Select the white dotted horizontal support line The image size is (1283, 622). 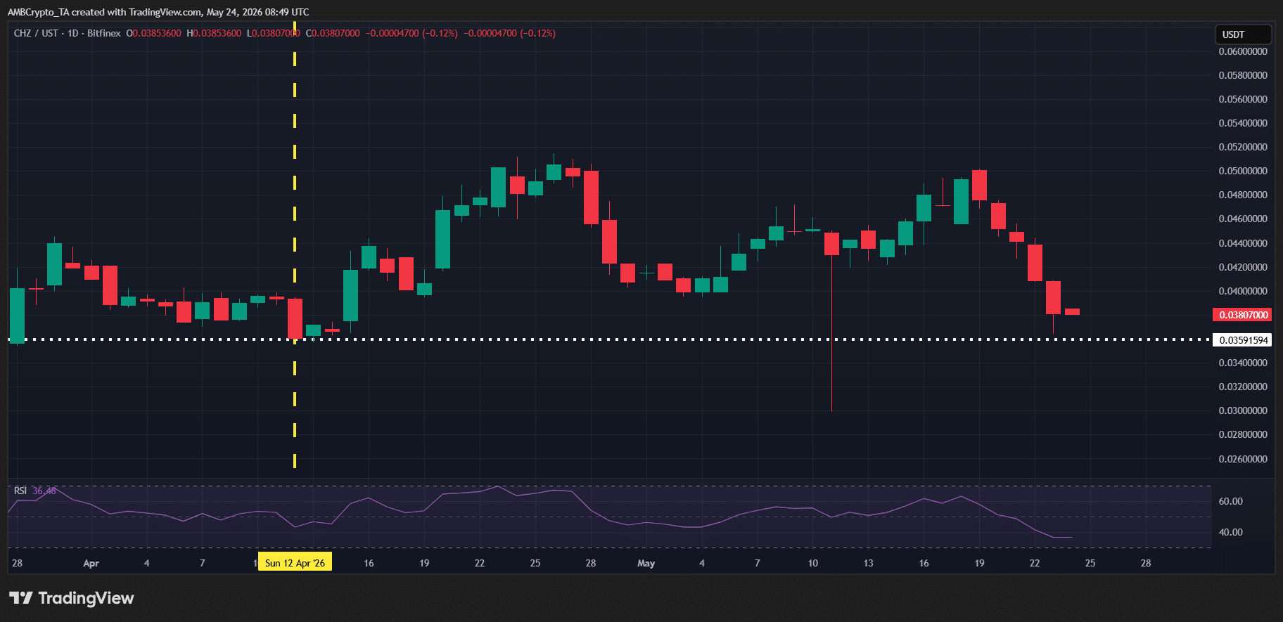pyautogui.click(x=609, y=339)
